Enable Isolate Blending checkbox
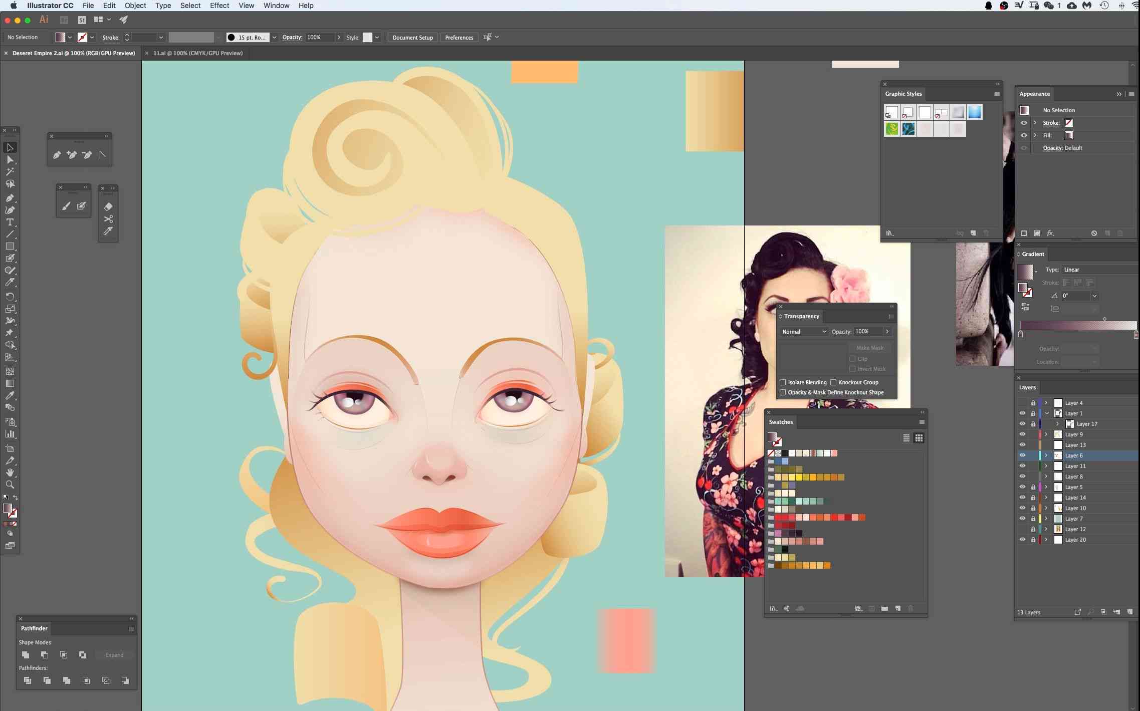Image resolution: width=1140 pixels, height=711 pixels. (782, 382)
